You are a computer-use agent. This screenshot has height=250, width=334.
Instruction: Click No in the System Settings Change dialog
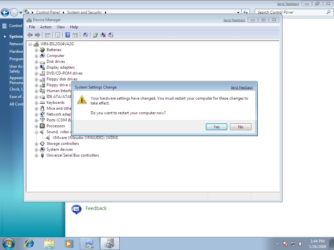[240, 127]
